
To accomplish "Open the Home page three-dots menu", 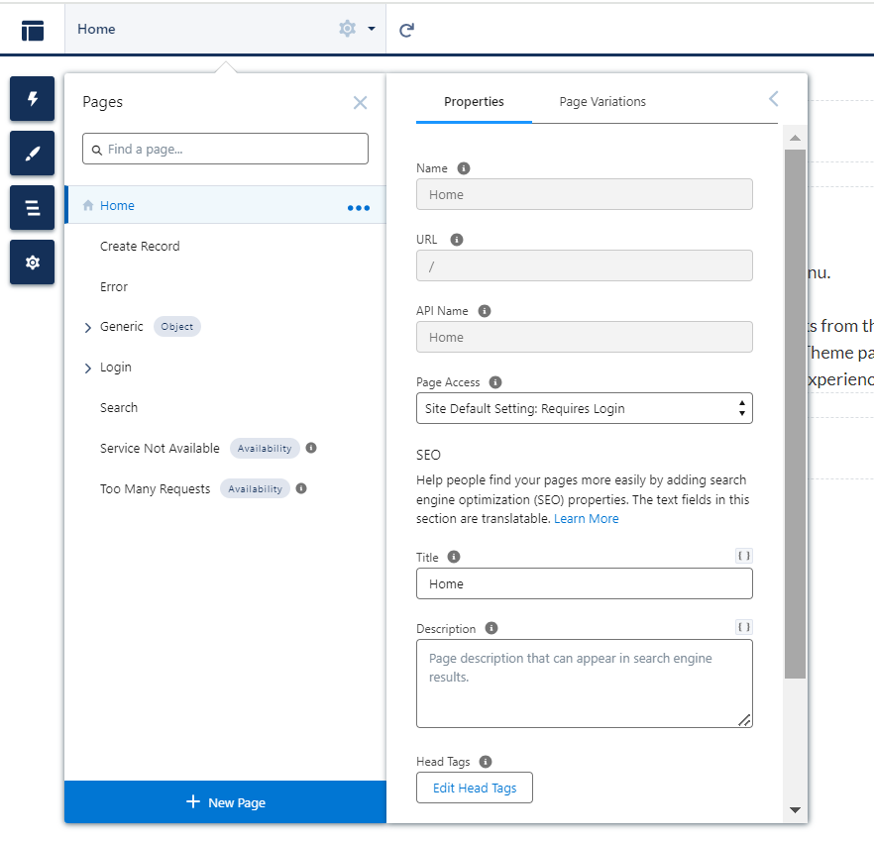I will point(358,208).
